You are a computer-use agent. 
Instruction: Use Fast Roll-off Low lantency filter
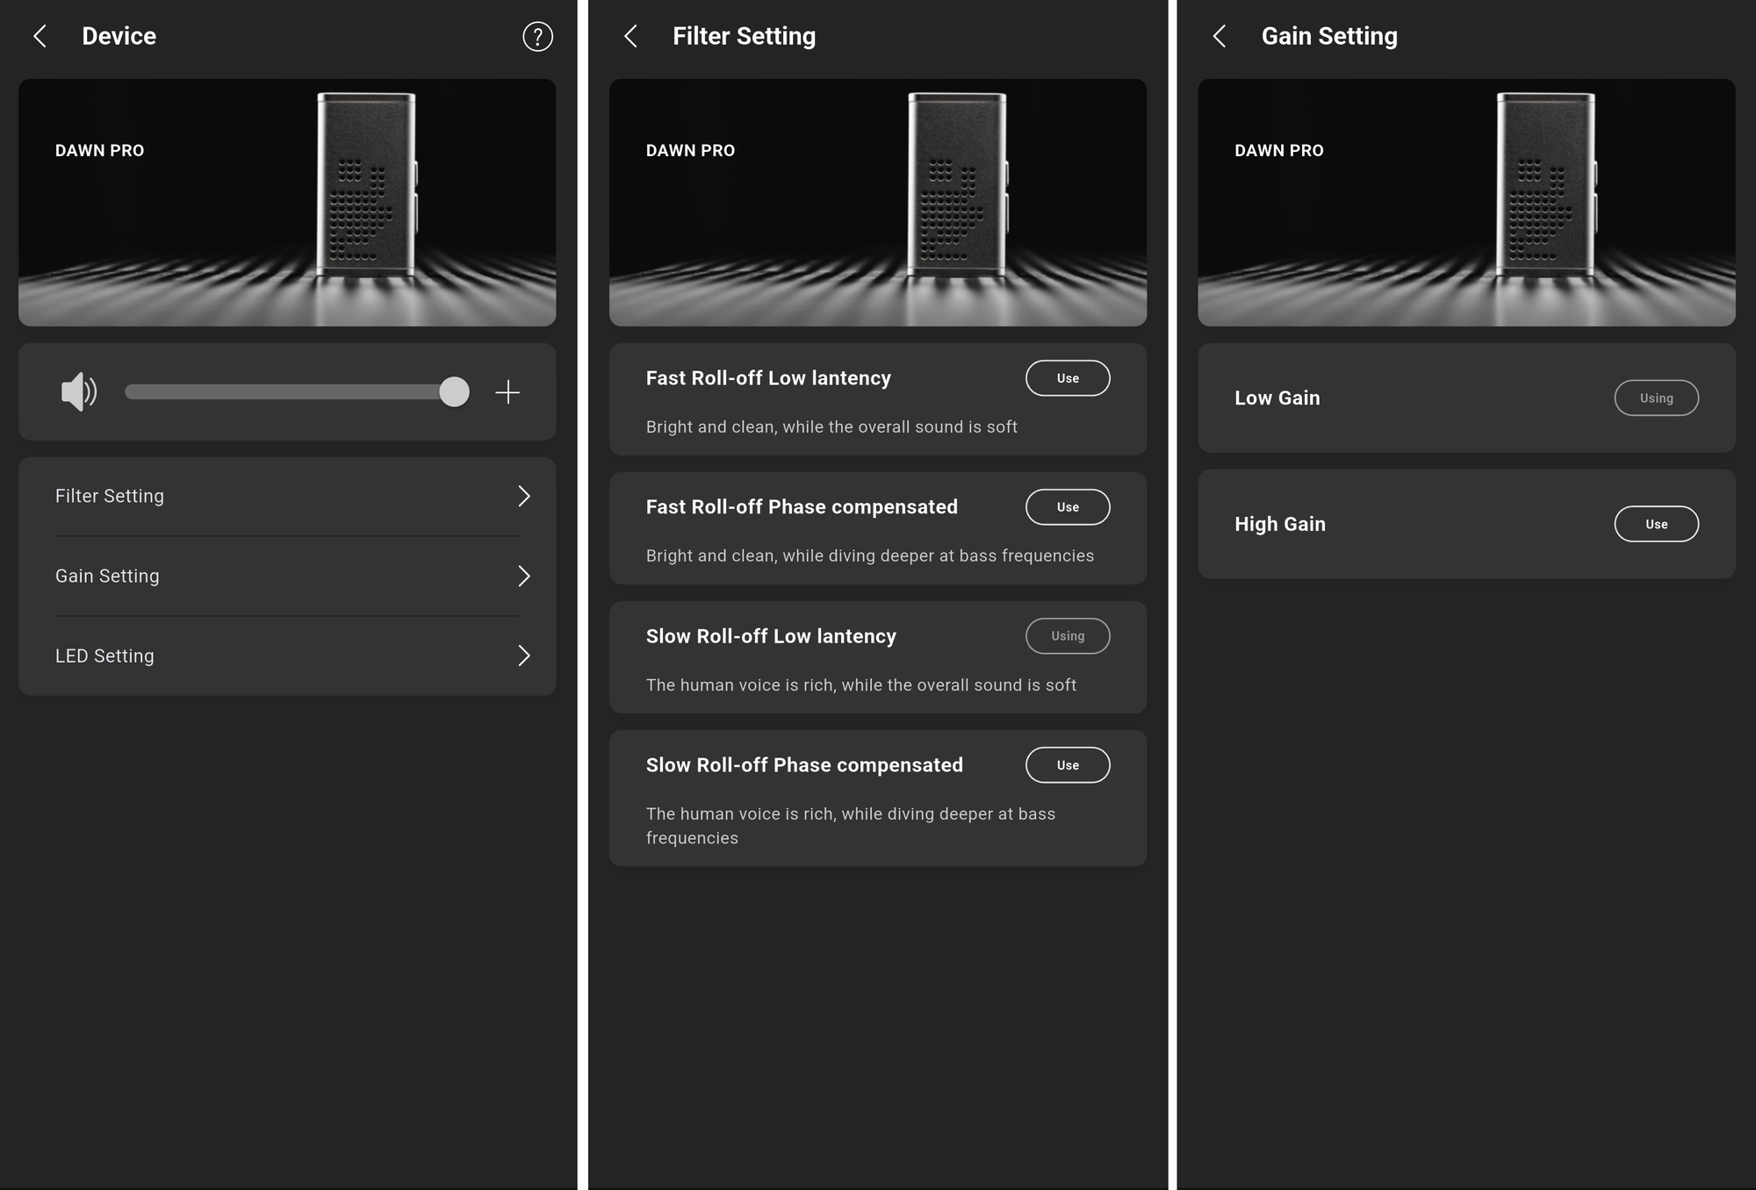1067,378
